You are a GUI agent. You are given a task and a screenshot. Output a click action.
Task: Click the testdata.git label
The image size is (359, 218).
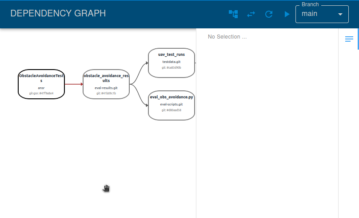172,62
